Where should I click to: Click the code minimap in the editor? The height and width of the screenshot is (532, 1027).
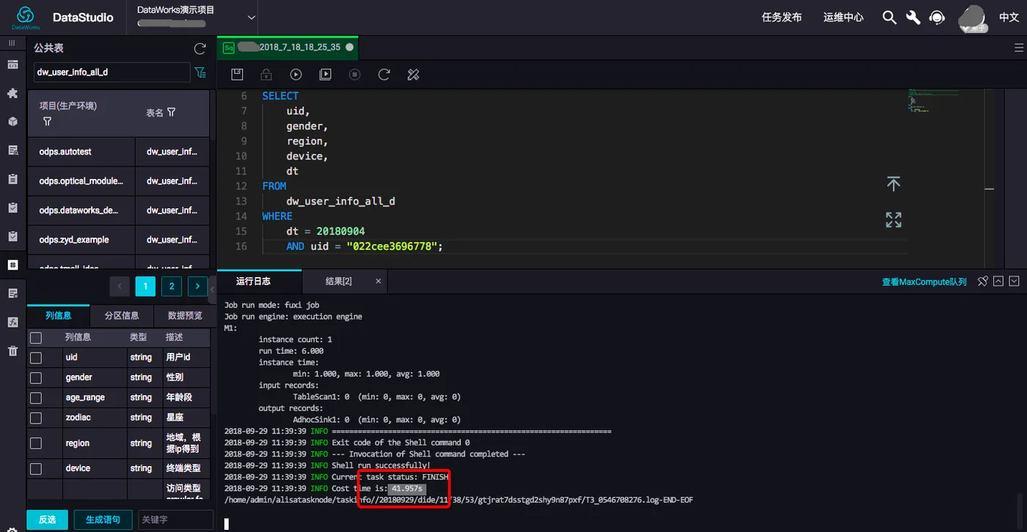(933, 100)
